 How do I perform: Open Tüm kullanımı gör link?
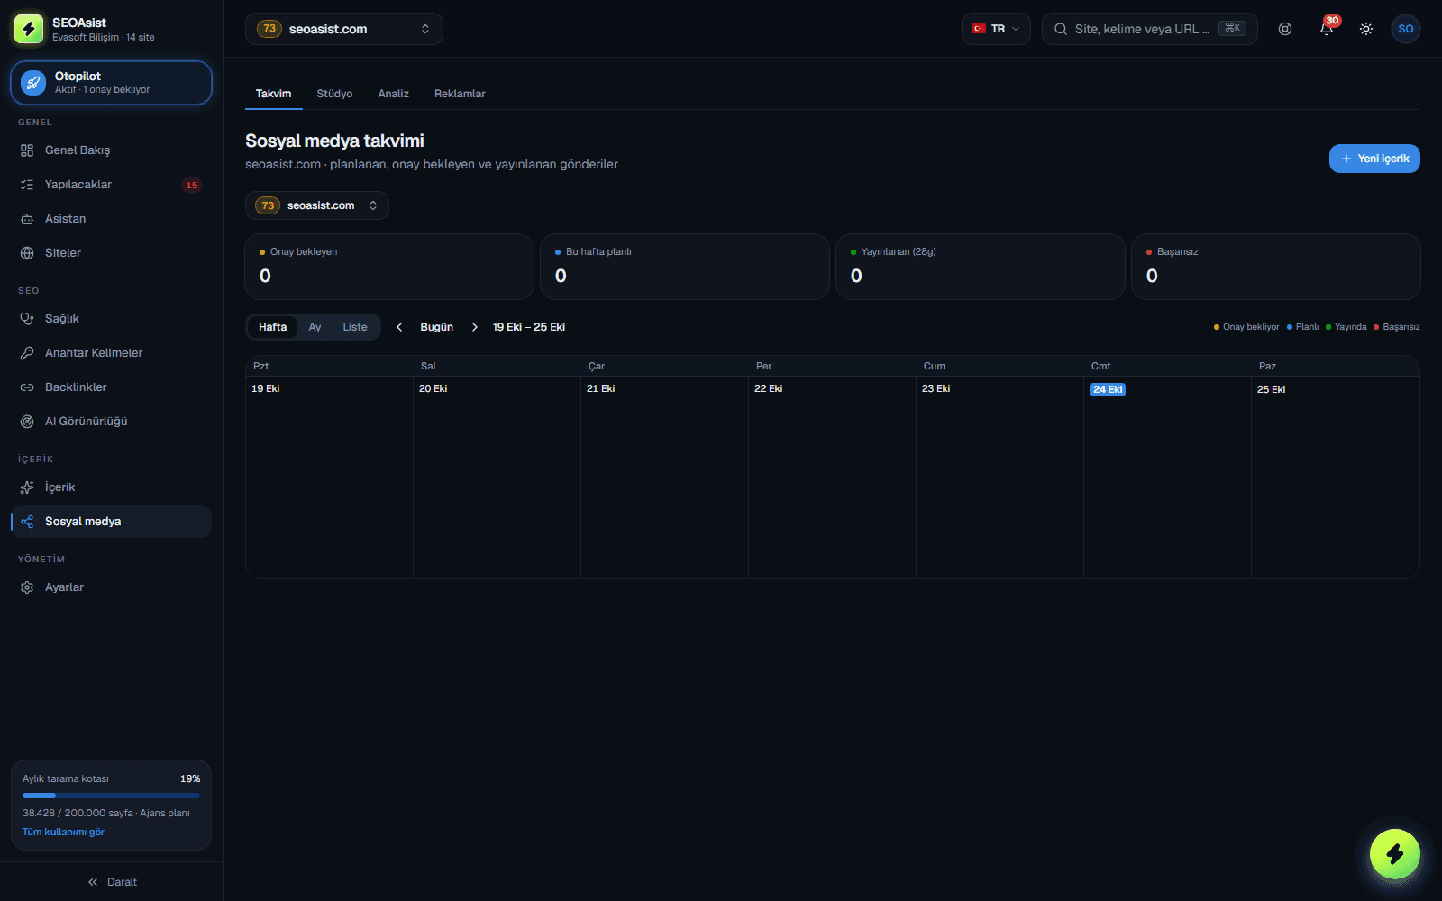63,832
